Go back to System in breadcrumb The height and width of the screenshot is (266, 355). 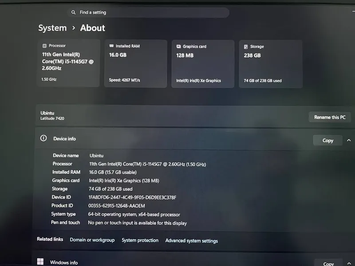(52, 28)
